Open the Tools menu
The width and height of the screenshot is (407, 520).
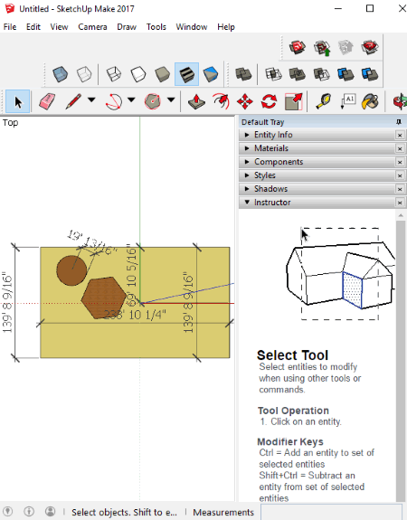coord(156,27)
